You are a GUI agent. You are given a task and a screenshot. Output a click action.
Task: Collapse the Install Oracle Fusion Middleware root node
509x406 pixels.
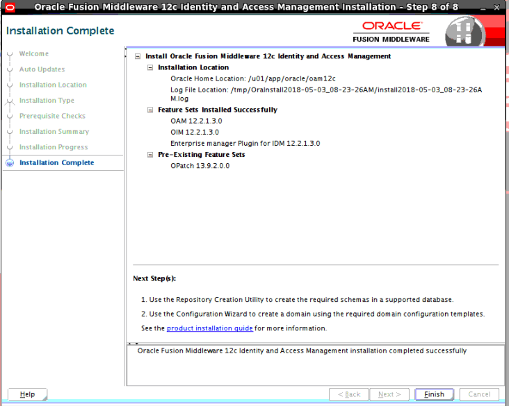138,56
